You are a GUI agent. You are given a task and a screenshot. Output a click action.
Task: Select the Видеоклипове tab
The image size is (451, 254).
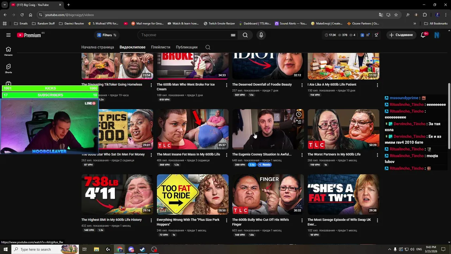(132, 47)
